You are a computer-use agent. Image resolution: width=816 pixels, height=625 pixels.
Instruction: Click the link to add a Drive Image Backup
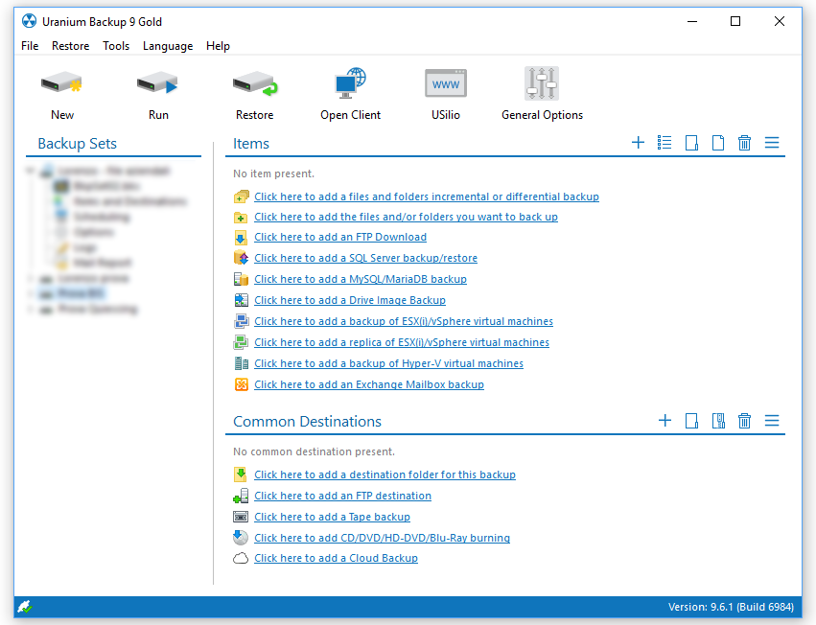tap(350, 300)
